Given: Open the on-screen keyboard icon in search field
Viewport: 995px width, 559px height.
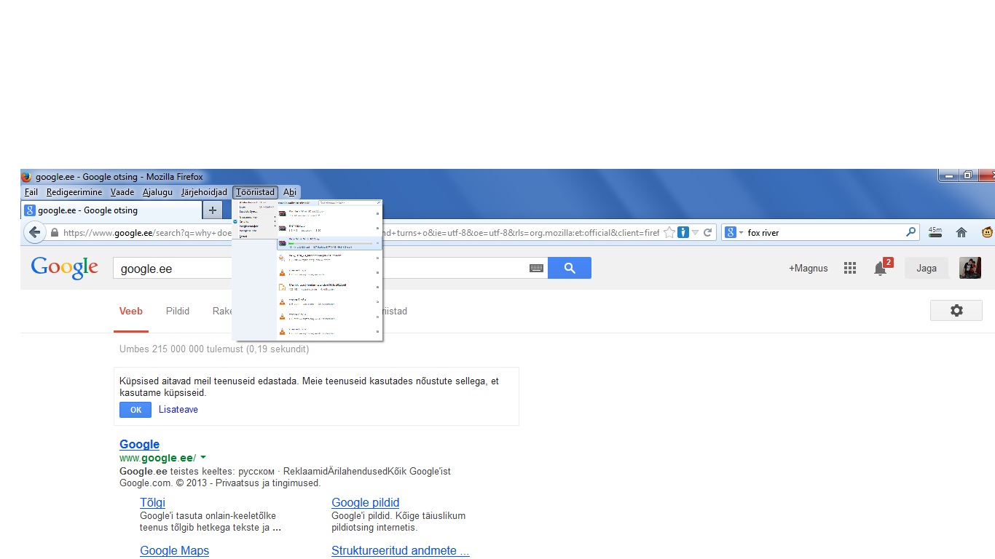Looking at the screenshot, I should pyautogui.click(x=537, y=268).
